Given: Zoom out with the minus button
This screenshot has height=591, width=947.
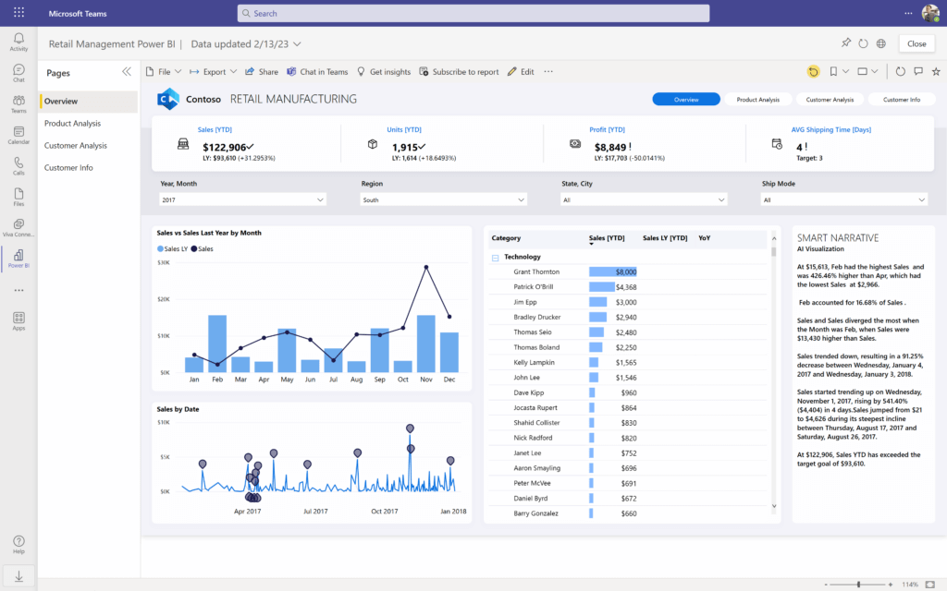Looking at the screenshot, I should (826, 585).
